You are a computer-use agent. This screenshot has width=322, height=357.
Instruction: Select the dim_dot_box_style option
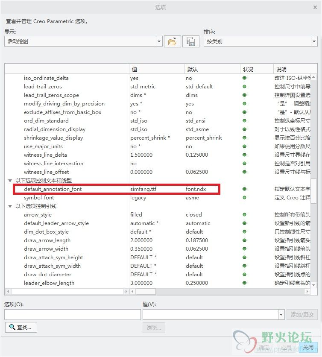click(x=46, y=232)
